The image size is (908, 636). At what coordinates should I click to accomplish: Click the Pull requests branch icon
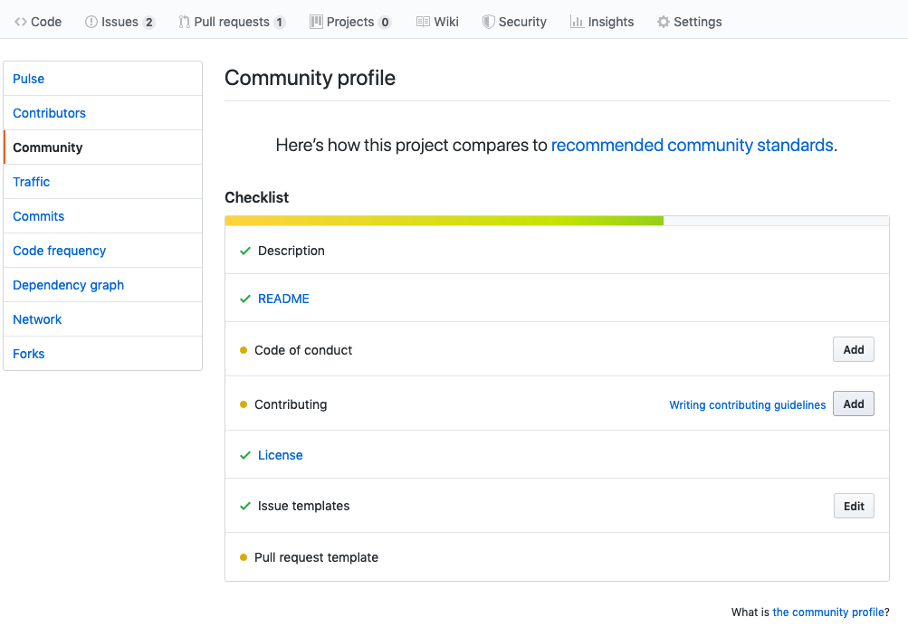[184, 22]
